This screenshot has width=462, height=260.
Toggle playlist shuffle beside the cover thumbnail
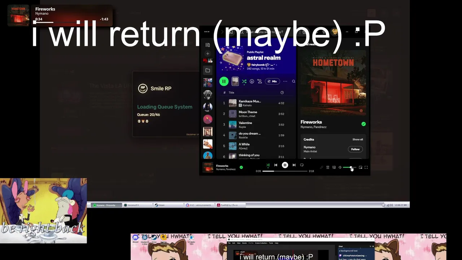(244, 82)
